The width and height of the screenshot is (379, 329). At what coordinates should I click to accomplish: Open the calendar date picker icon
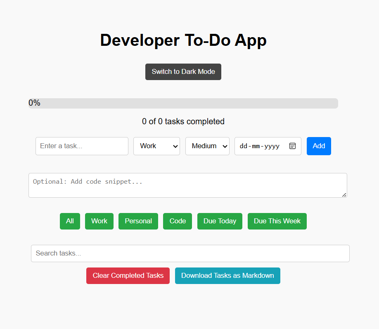click(292, 146)
